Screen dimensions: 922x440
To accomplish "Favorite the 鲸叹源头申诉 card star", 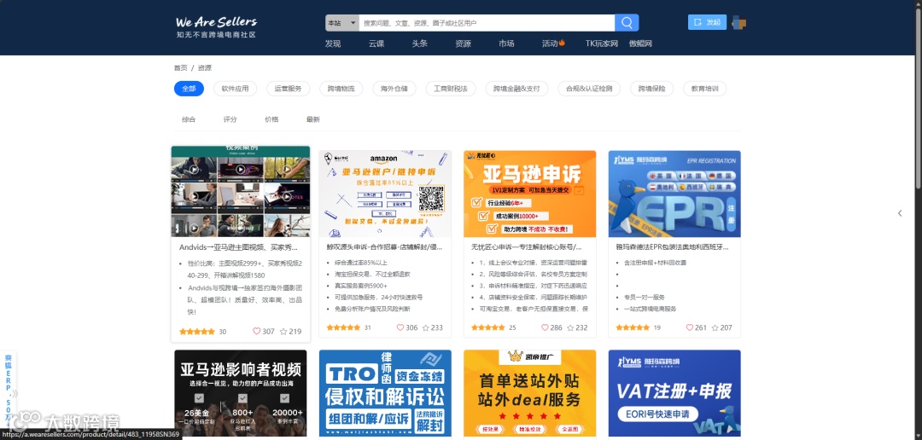I will (426, 327).
